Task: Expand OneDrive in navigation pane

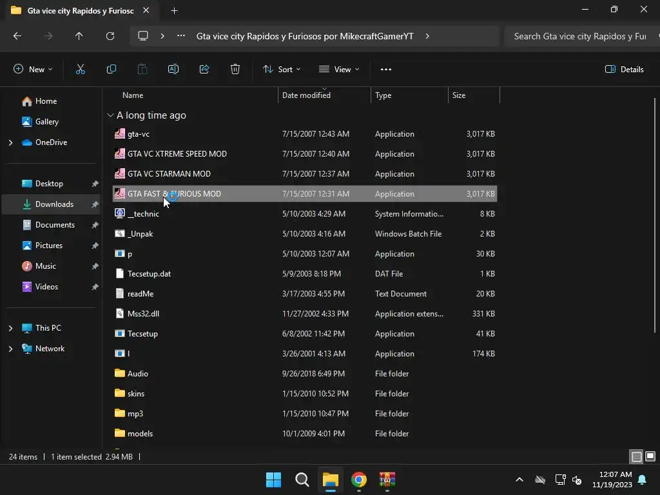Action: (10, 142)
